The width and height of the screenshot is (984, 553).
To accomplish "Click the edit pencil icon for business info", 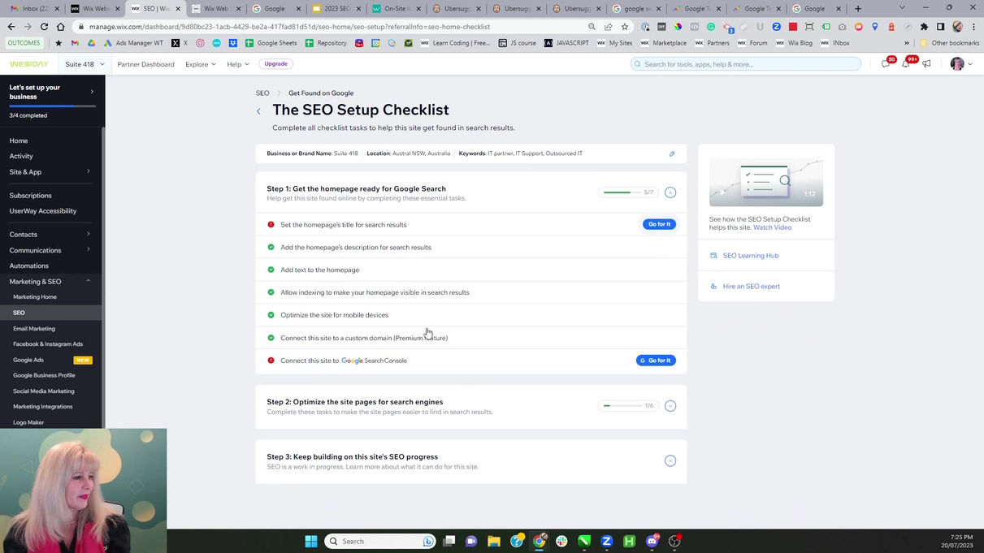I will click(672, 153).
